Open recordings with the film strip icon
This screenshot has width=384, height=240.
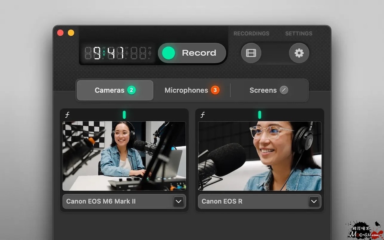click(x=251, y=53)
